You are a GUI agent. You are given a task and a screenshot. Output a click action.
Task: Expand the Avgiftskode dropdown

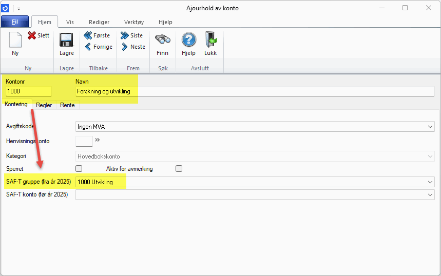pyautogui.click(x=430, y=126)
